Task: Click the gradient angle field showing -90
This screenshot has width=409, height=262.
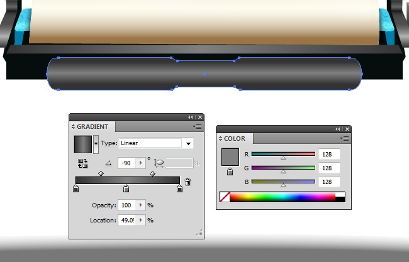Action: (x=127, y=163)
